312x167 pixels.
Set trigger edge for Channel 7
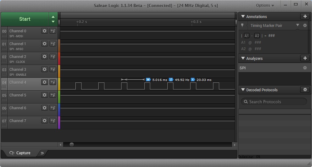tap(53, 121)
